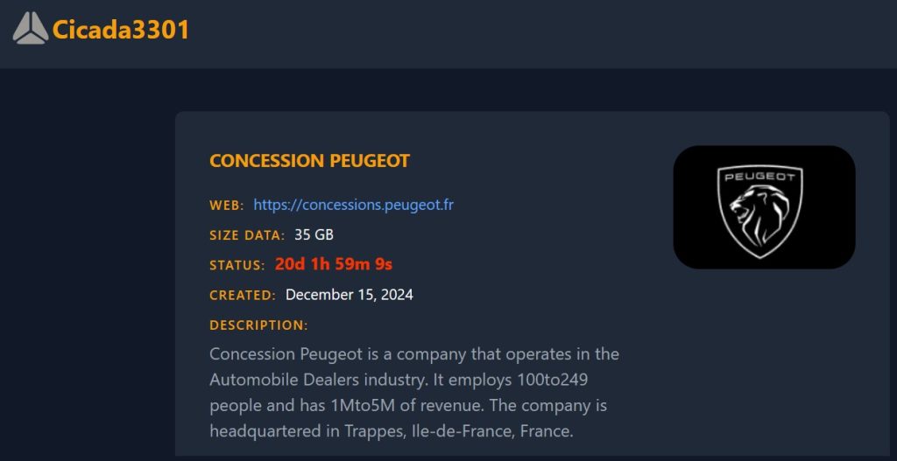Viewport: 897px width, 461px height.
Task: Click the DESCRIPTION label
Action: point(258,325)
